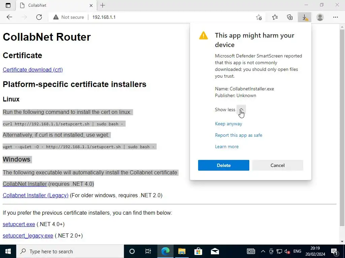Viewport: 345px width, 258px height.
Task: Click Microsoft Edge taskbar icon
Action: [x=165, y=251]
